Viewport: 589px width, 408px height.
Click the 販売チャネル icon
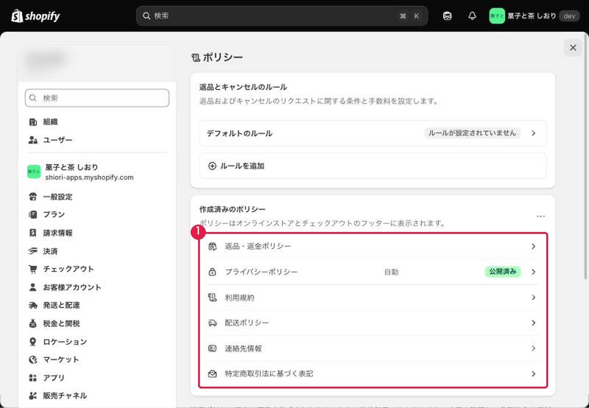33,396
